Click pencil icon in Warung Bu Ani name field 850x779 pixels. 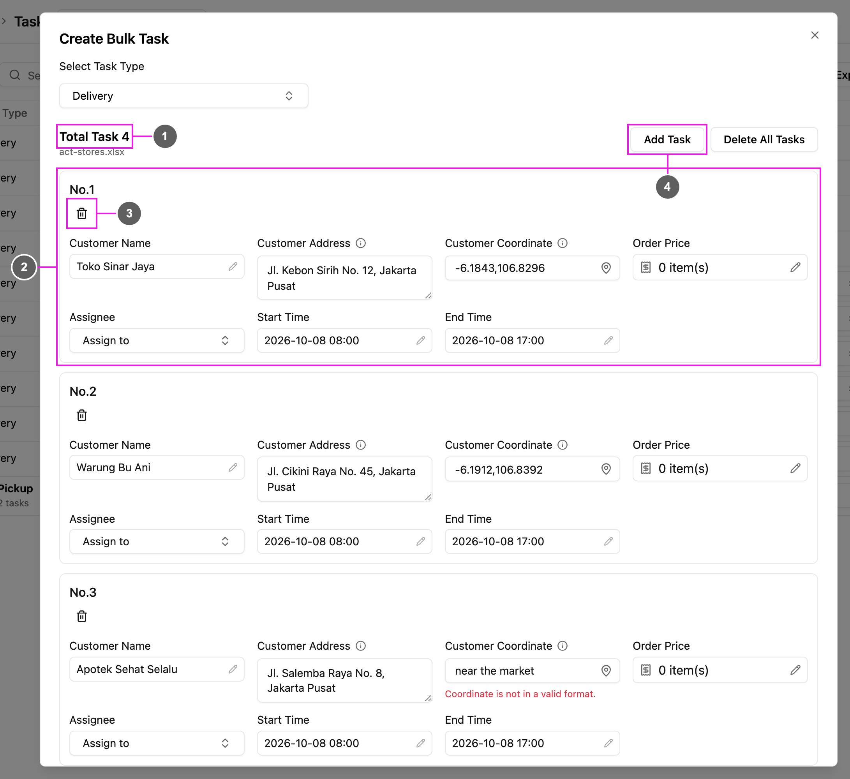[233, 467]
